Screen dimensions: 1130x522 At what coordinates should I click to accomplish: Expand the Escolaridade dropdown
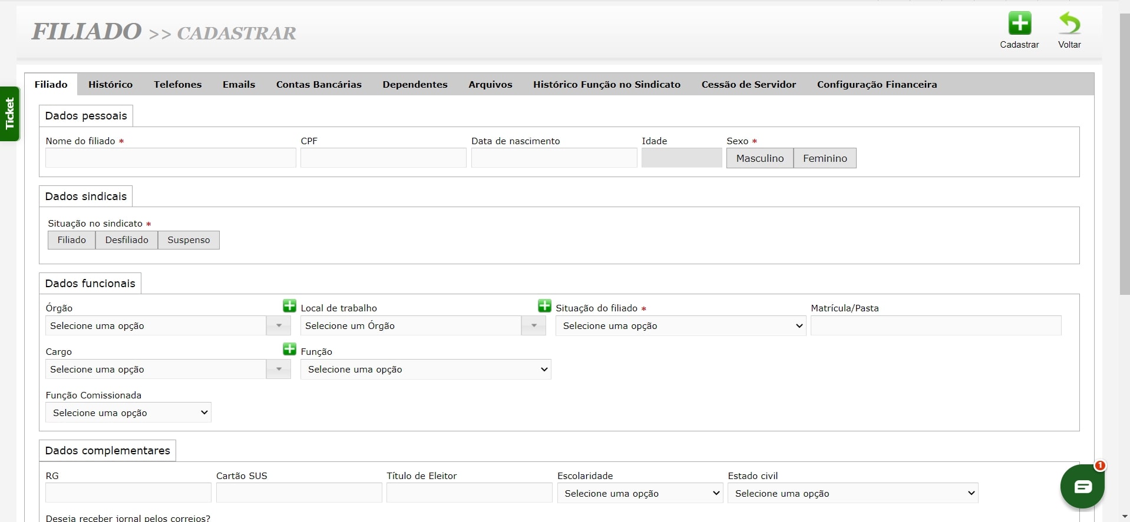coord(640,494)
